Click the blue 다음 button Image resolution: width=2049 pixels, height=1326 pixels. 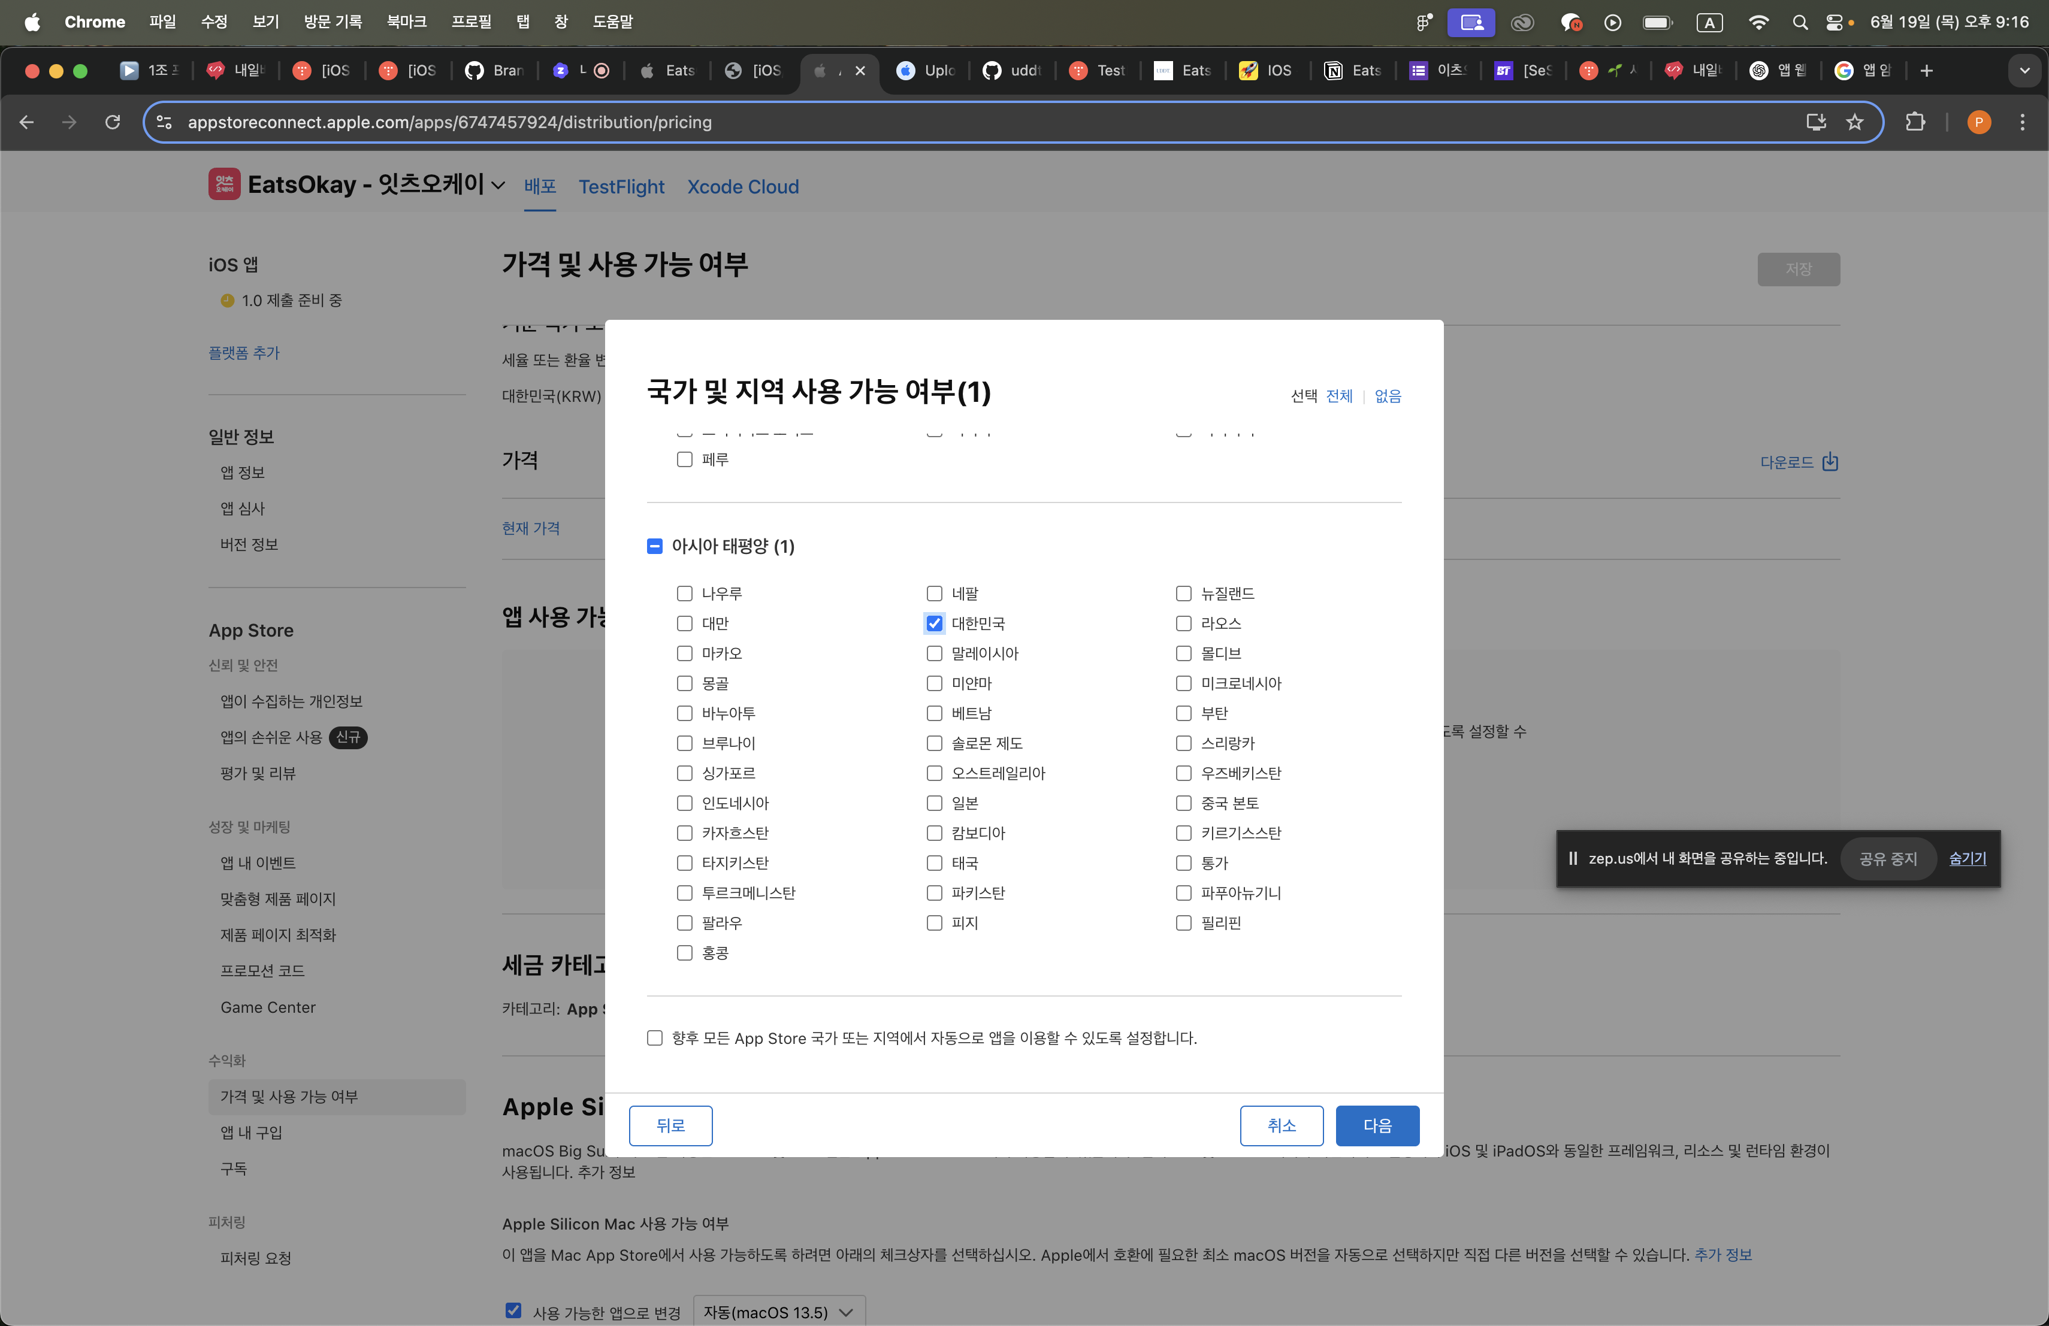pyautogui.click(x=1377, y=1127)
